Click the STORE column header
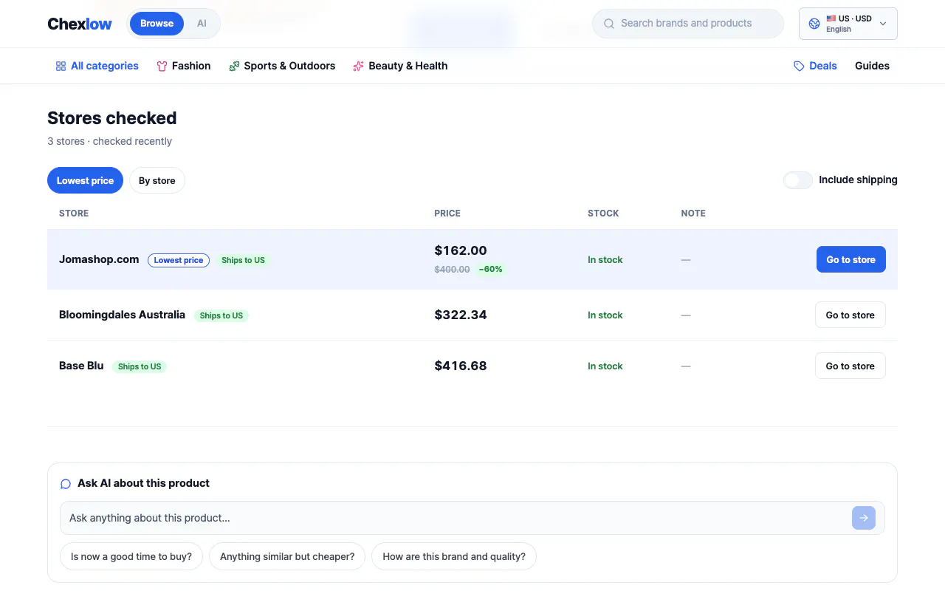Viewport: 945px width, 591px height. (74, 213)
